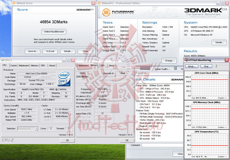Screen dimensions: 230x160
Task: Click Close in 3DMark Score window
Action: [85, 51]
